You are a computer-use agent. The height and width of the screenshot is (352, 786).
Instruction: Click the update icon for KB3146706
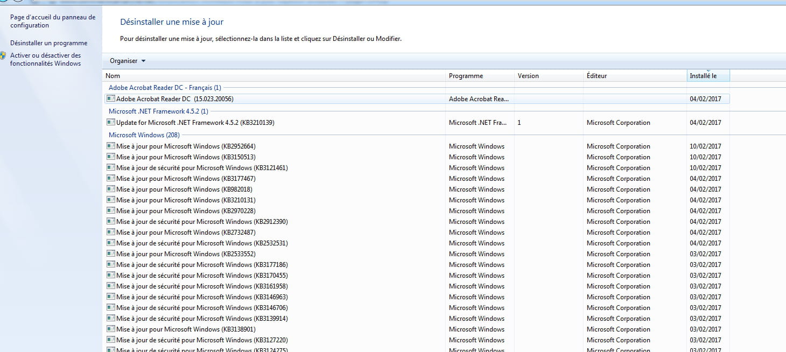pyautogui.click(x=111, y=307)
